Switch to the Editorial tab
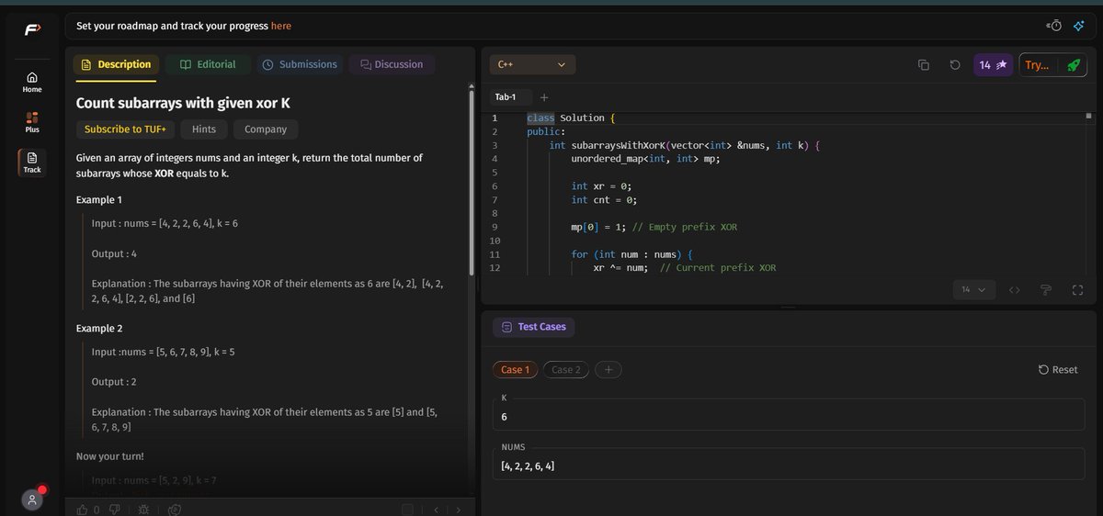Screen dimensions: 1103x516 (208, 64)
